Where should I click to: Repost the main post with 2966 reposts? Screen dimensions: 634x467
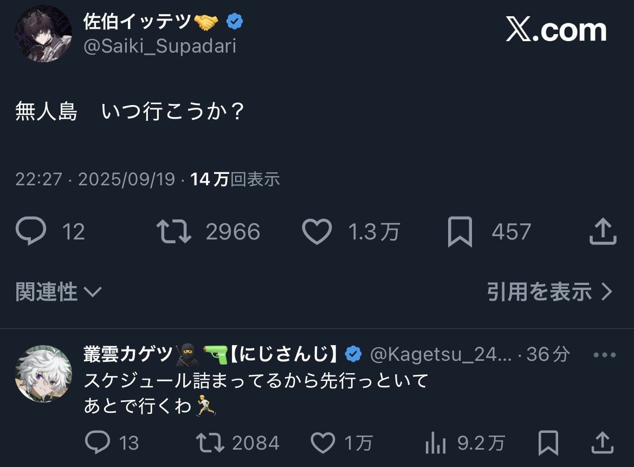[x=174, y=231]
